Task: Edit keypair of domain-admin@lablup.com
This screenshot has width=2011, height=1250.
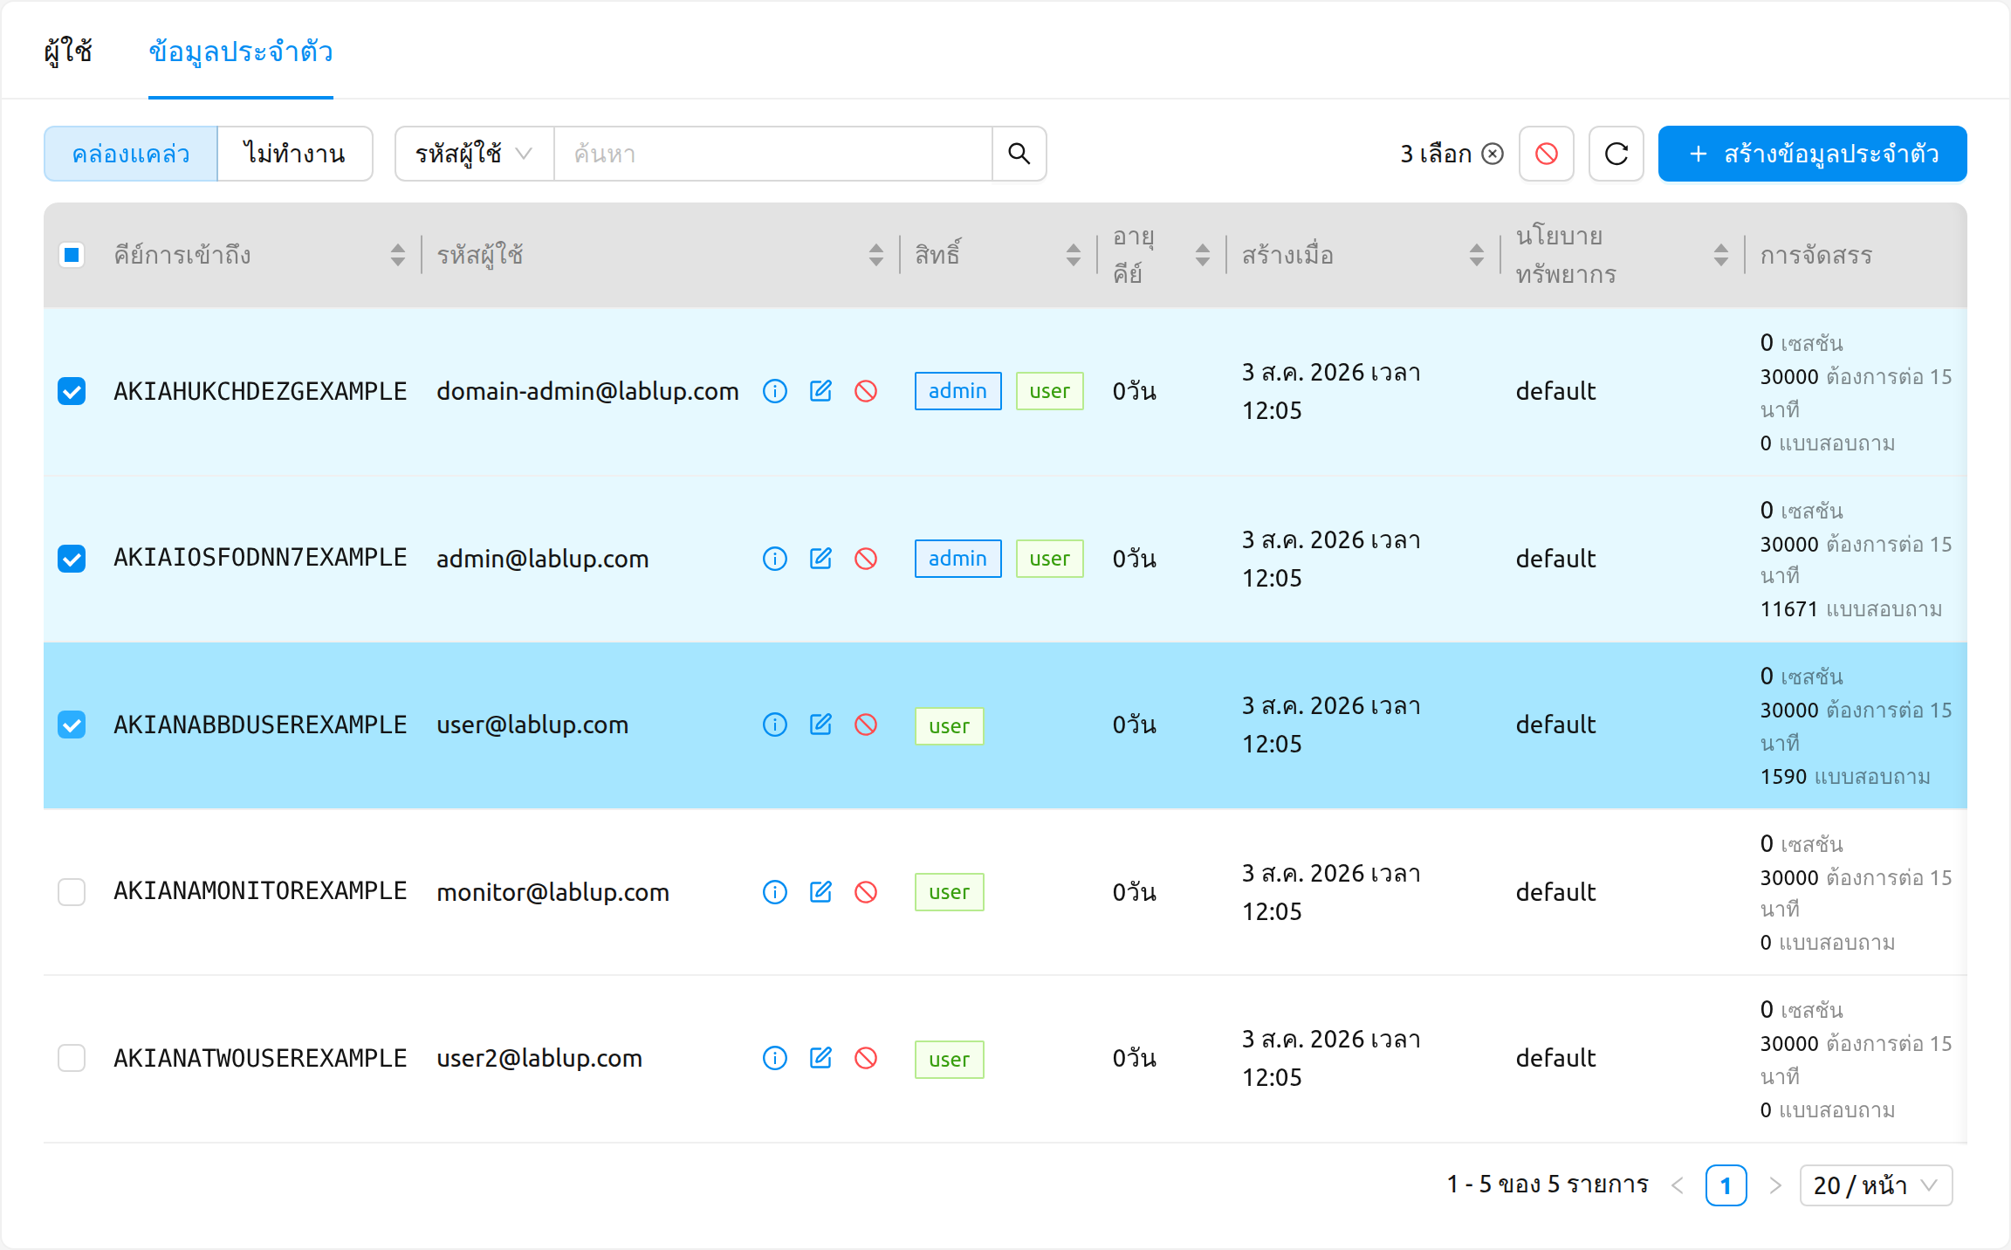Action: [x=820, y=391]
